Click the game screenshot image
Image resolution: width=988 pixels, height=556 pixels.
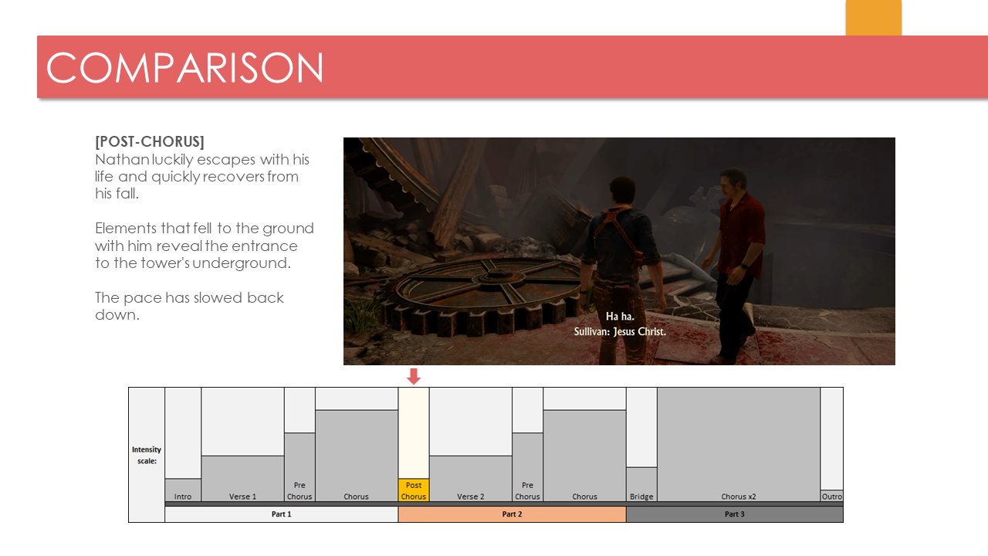coord(619,251)
